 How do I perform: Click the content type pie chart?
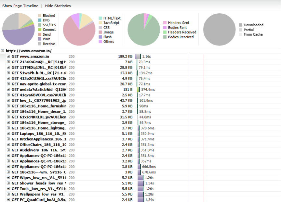[79, 30]
